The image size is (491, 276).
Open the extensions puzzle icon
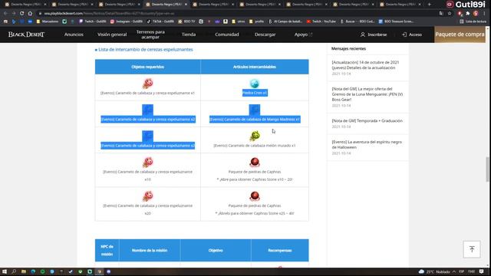467,14
